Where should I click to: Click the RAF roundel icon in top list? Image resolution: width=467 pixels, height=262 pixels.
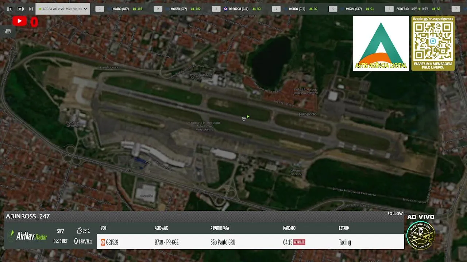pyautogui.click(x=225, y=9)
